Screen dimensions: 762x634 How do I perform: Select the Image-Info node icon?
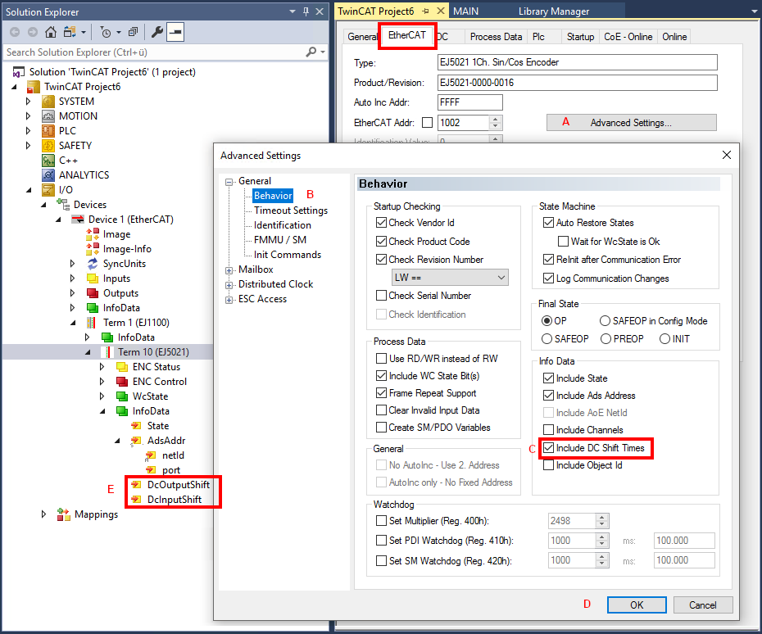click(x=93, y=249)
